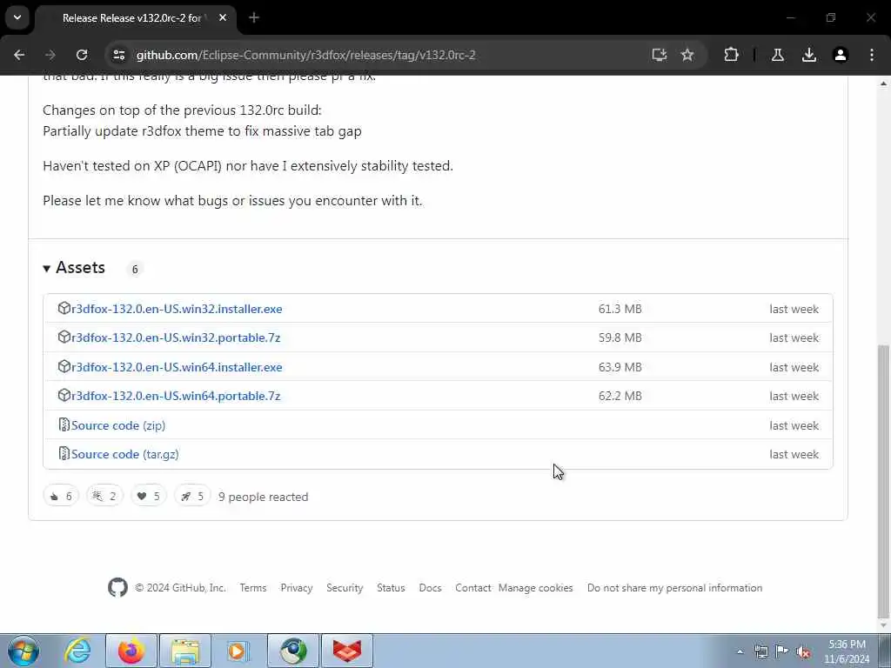Click the network tray icon
The height and width of the screenshot is (668, 891).
click(760, 651)
